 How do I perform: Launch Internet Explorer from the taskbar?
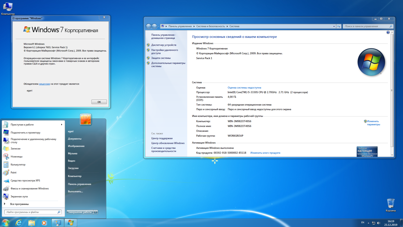19,223
